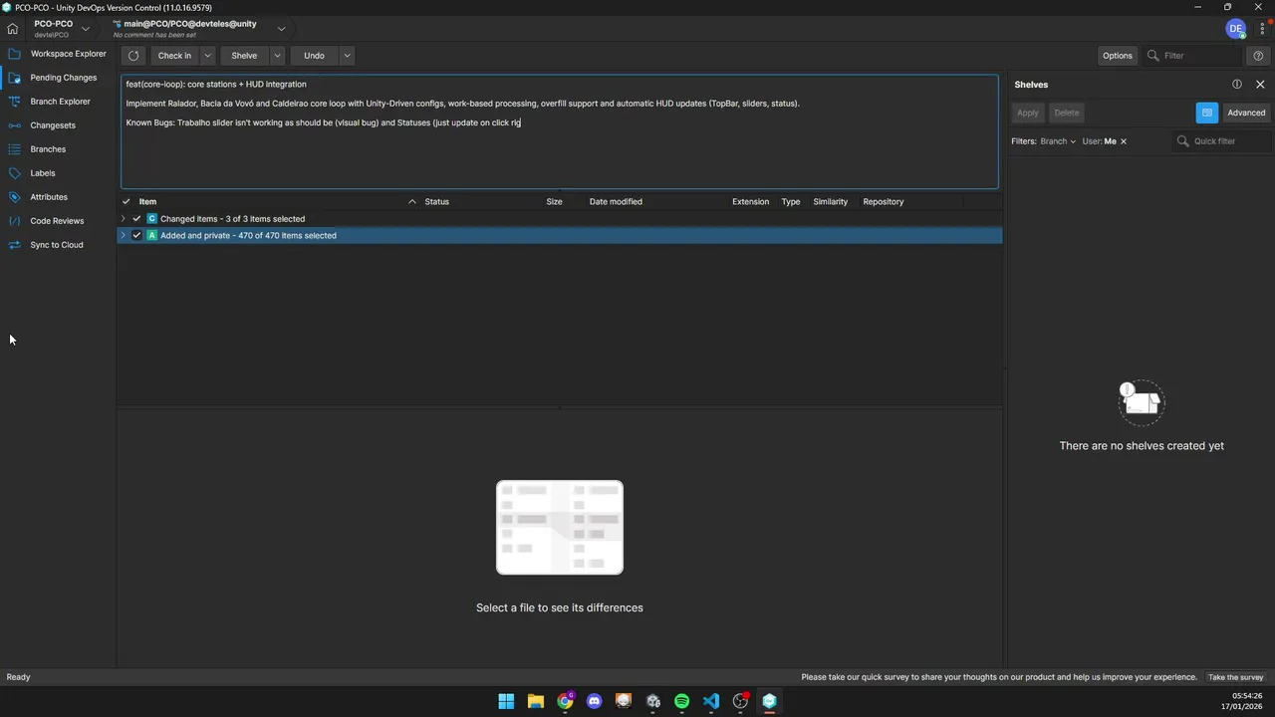Click the Advanced button in Shelves
1275x717 pixels.
tap(1246, 113)
